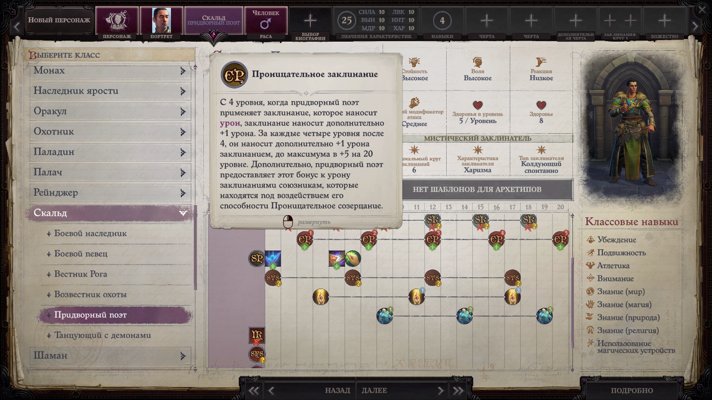Select the SR icon in level 18 column

(x=529, y=221)
